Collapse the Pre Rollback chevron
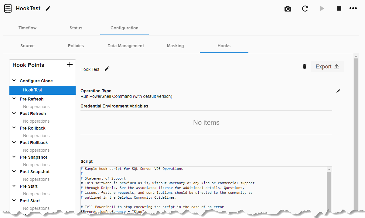 click(14, 128)
